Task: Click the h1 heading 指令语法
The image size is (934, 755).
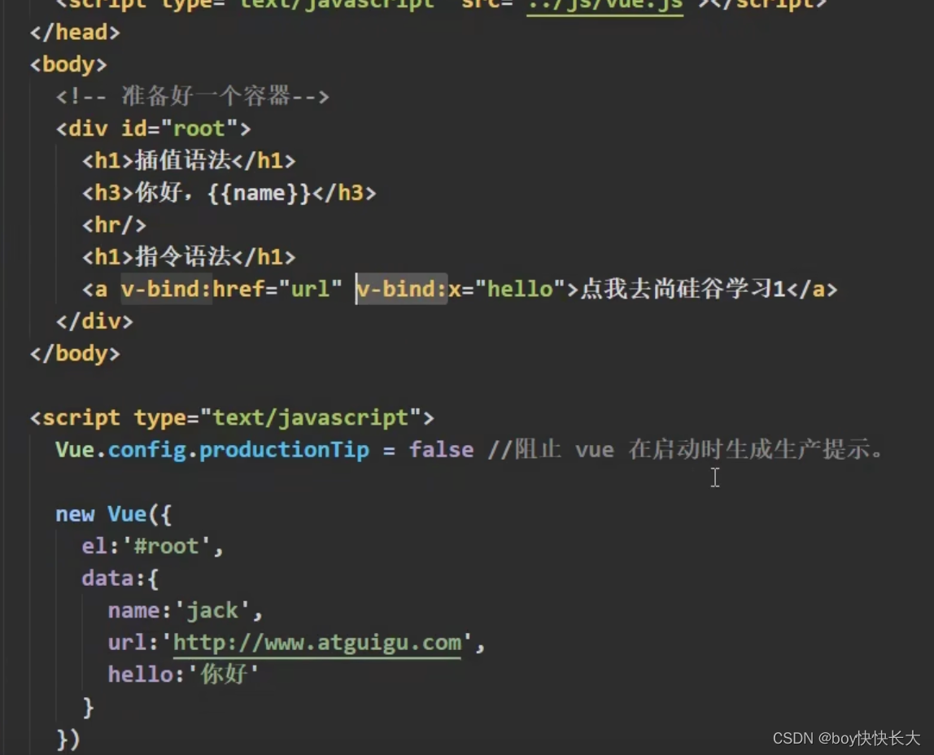Action: pyautogui.click(x=189, y=257)
